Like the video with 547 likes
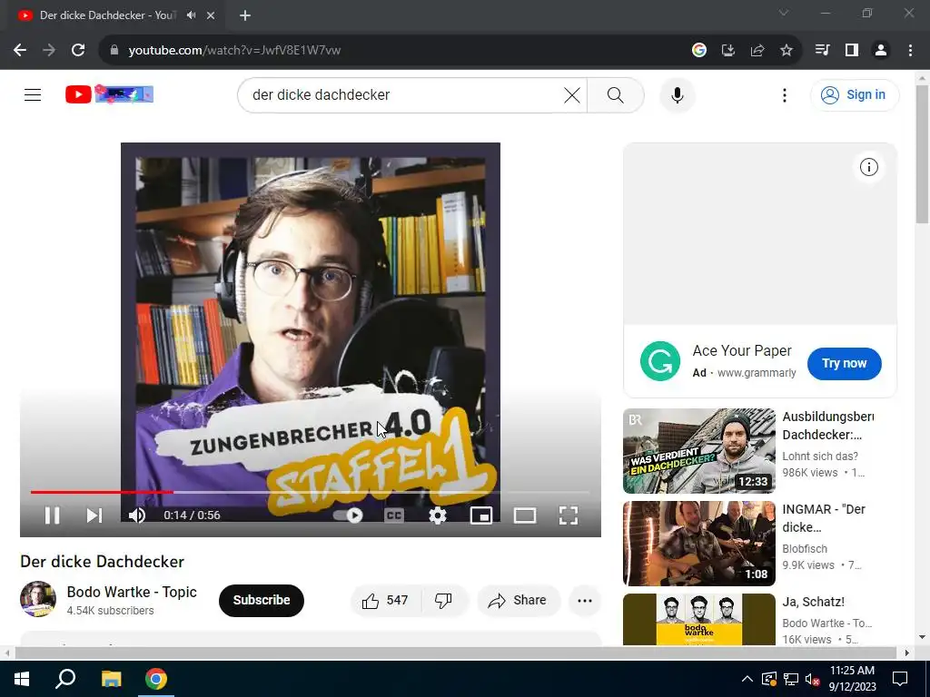The width and height of the screenshot is (930, 697). 385,601
